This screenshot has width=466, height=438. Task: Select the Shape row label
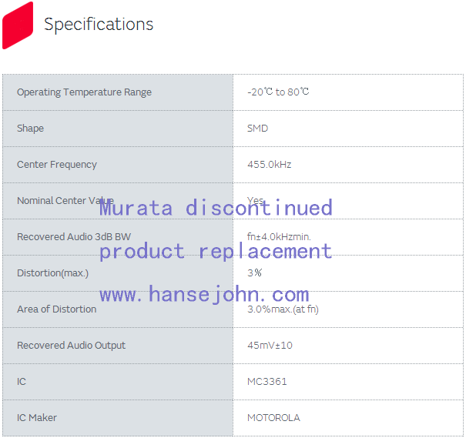[30, 129]
